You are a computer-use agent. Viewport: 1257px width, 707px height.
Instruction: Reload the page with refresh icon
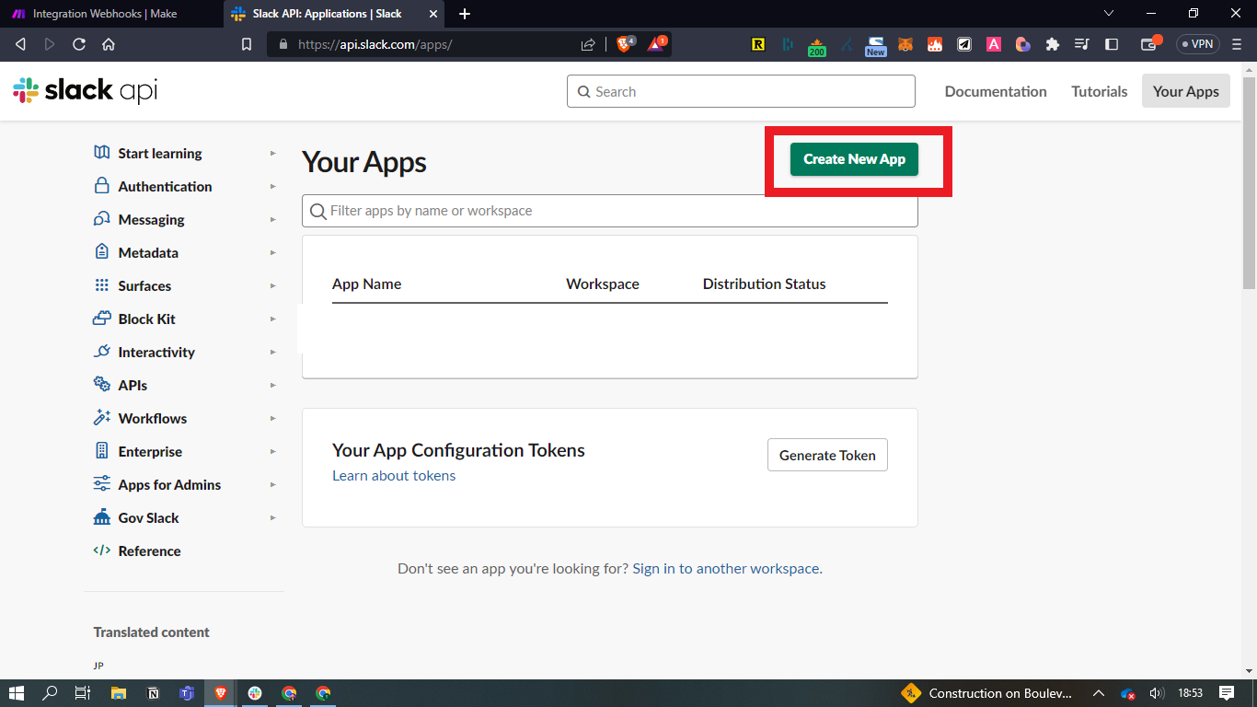[79, 44]
